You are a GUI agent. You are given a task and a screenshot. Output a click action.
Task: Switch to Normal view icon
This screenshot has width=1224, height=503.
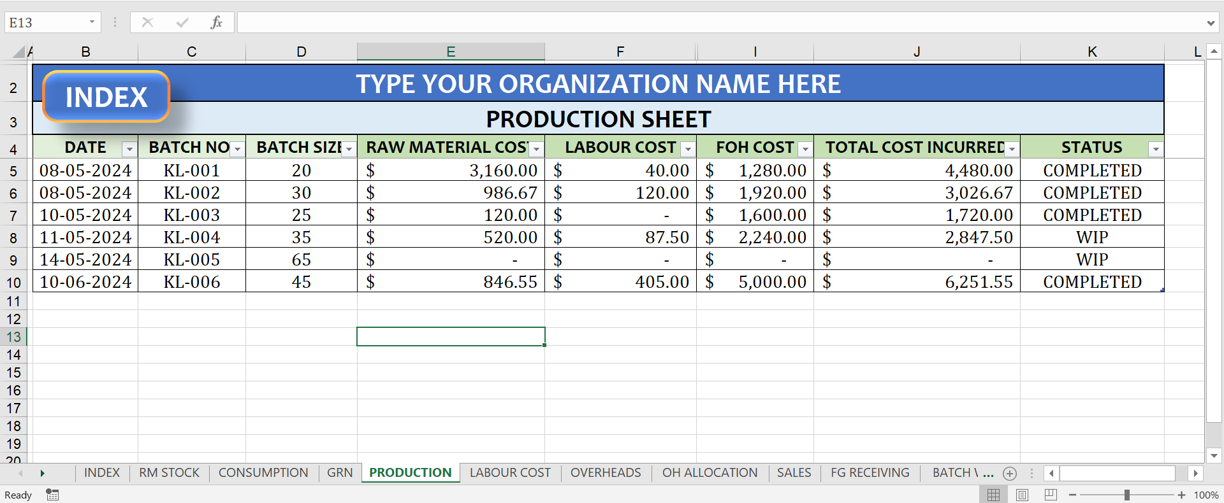tap(993, 495)
